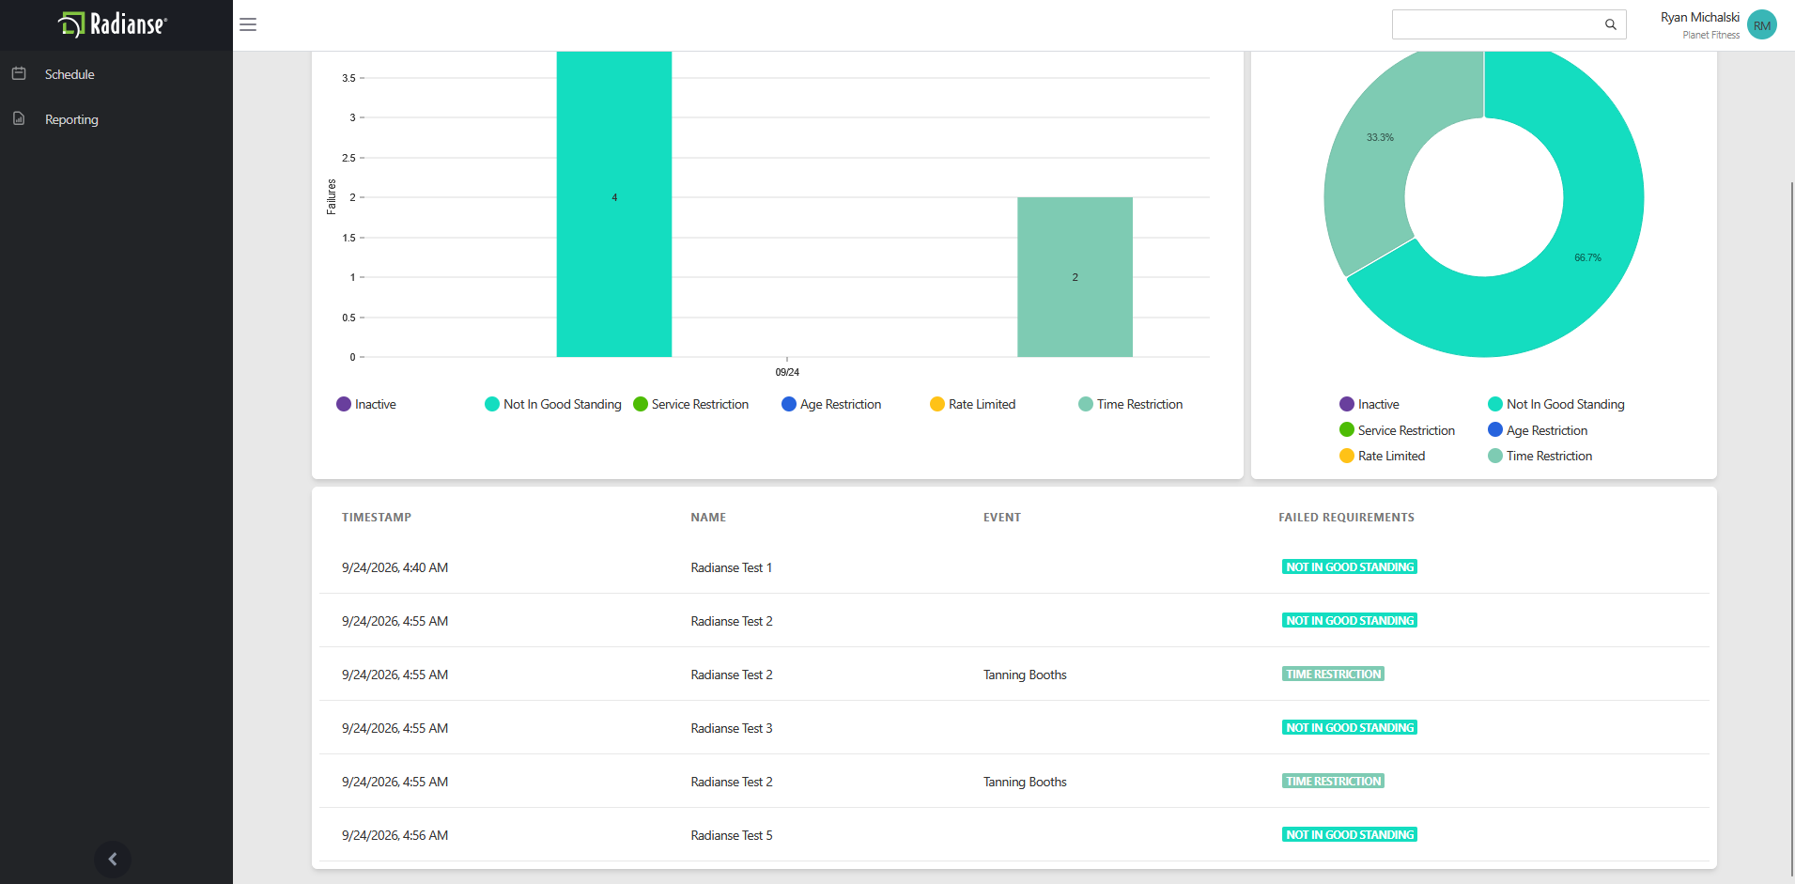Screen dimensions: 1795x884
Task: Click the 9/24/2026, 4:56 AM timestamp
Action: click(395, 835)
